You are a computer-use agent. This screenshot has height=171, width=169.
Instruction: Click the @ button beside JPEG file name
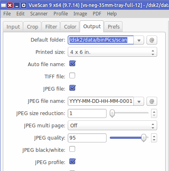pos(152,101)
